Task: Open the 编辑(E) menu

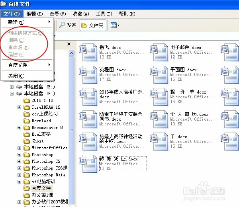Action: point(34,14)
